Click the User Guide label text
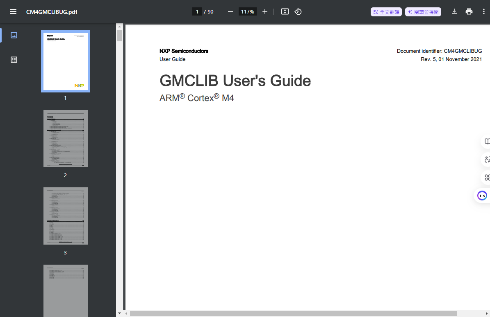 173,59
